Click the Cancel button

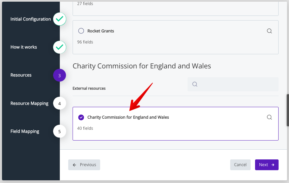click(x=240, y=165)
